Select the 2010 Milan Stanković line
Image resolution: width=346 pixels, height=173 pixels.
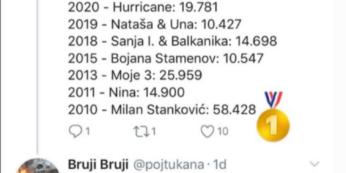click(x=162, y=109)
